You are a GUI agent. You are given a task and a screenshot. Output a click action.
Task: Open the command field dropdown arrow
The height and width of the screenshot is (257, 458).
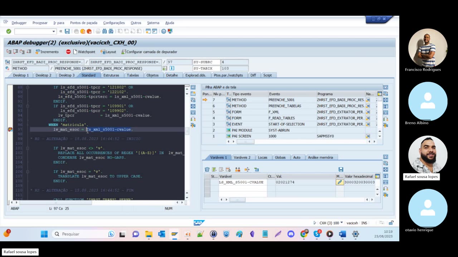54,31
